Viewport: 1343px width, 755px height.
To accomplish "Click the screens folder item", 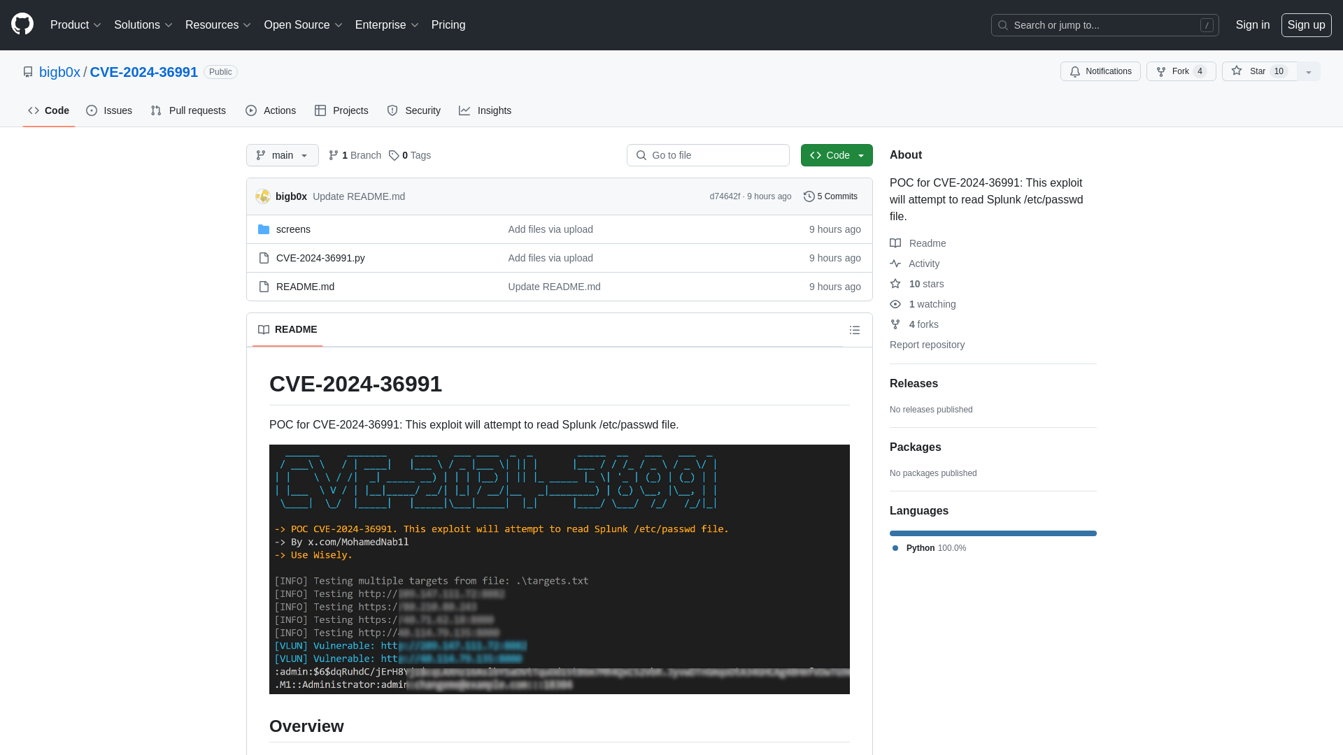I will [292, 229].
